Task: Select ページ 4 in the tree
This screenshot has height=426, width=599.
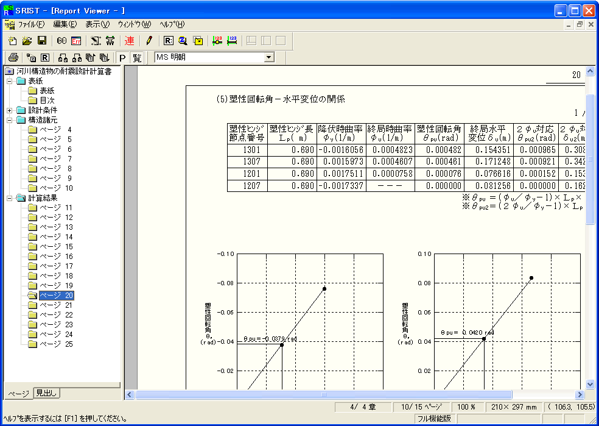Action: point(56,130)
